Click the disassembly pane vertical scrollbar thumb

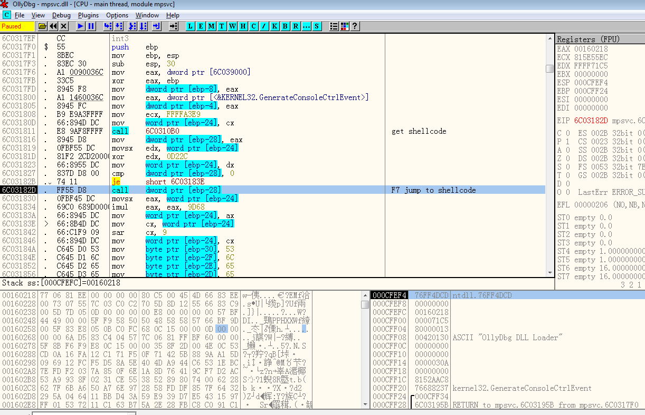549,68
